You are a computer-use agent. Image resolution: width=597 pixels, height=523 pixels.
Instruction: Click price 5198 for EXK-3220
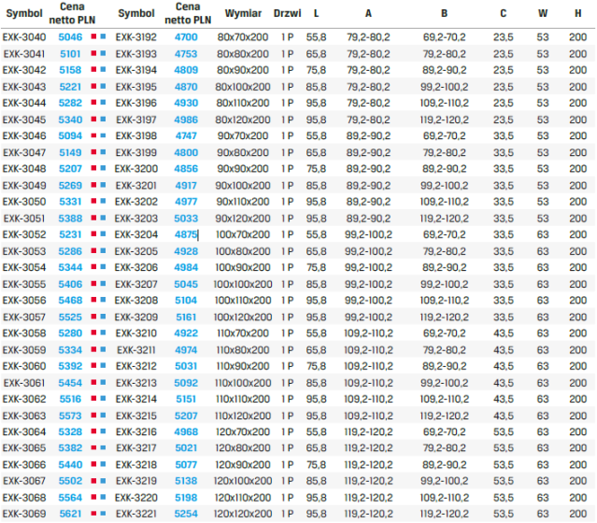[x=186, y=498]
